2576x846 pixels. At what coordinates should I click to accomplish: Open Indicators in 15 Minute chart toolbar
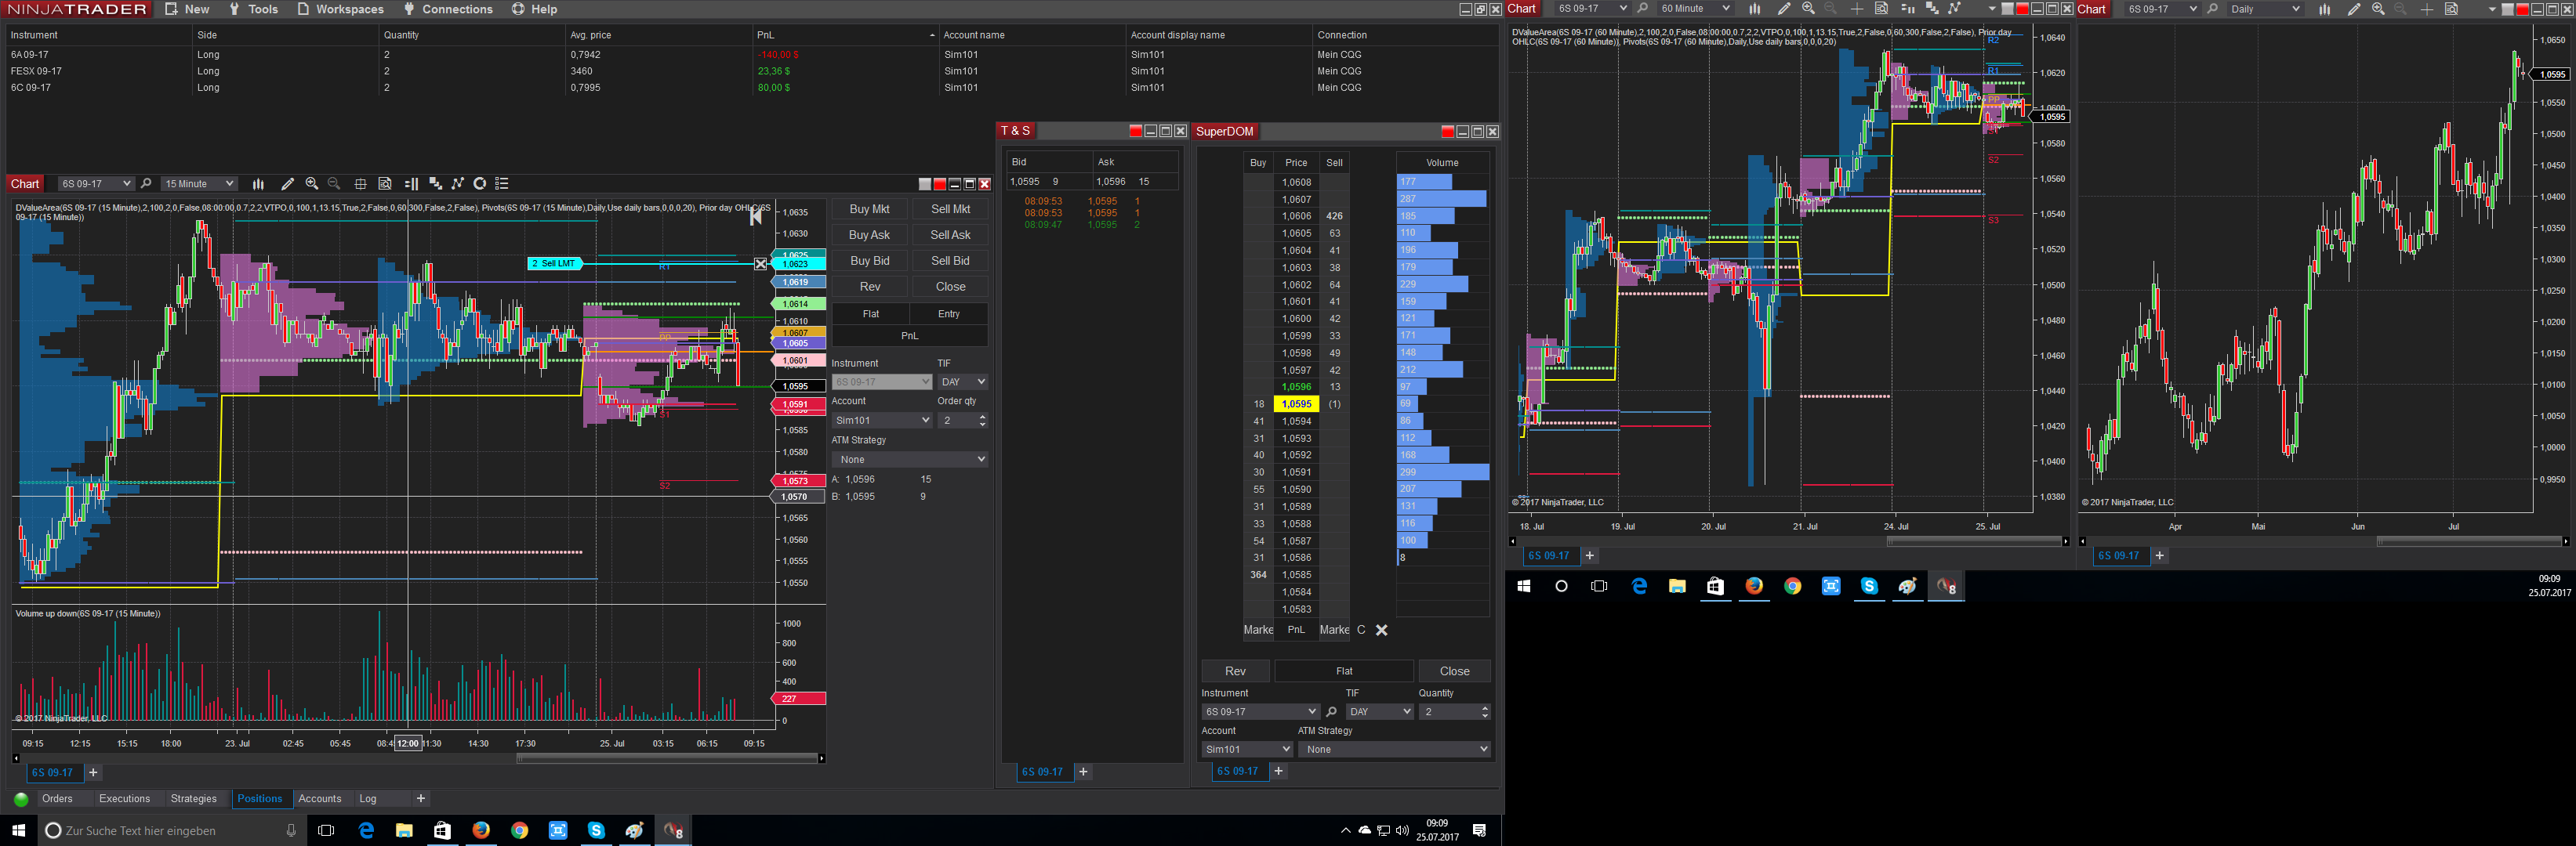click(435, 184)
